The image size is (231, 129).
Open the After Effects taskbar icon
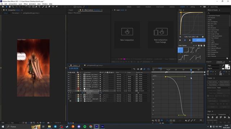[x=96, y=126]
